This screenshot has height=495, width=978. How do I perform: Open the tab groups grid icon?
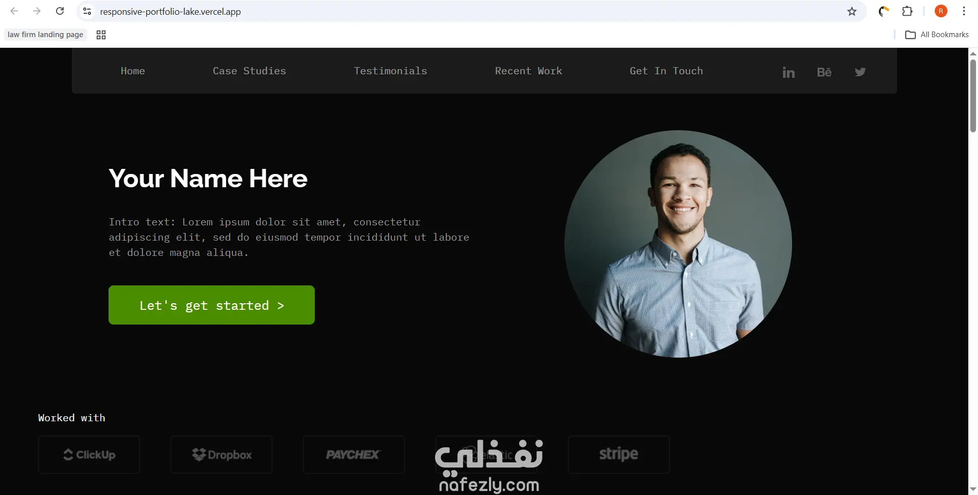101,35
